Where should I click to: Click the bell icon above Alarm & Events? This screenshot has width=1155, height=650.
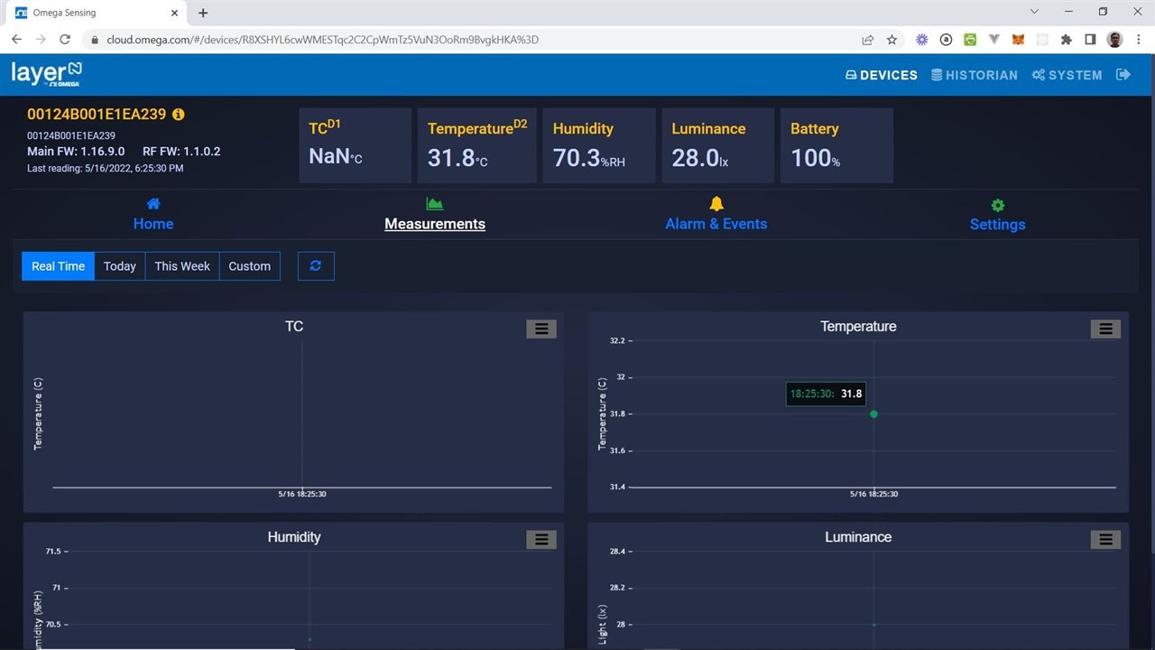coord(716,204)
